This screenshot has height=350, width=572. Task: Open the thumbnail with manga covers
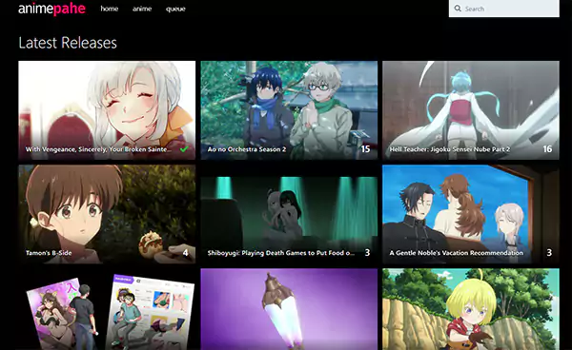pyautogui.click(x=107, y=309)
